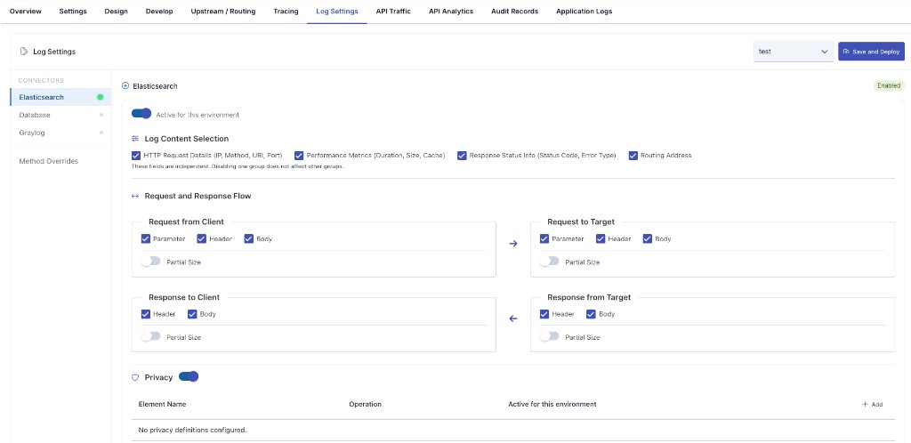This screenshot has height=443, width=911.
Task: Add a new privacy definition
Action: coord(873,404)
